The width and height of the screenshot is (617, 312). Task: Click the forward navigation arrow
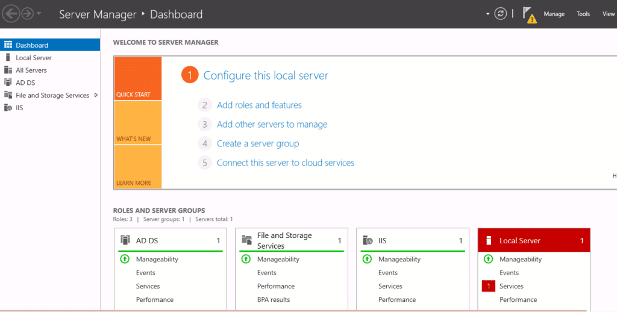[x=27, y=14]
